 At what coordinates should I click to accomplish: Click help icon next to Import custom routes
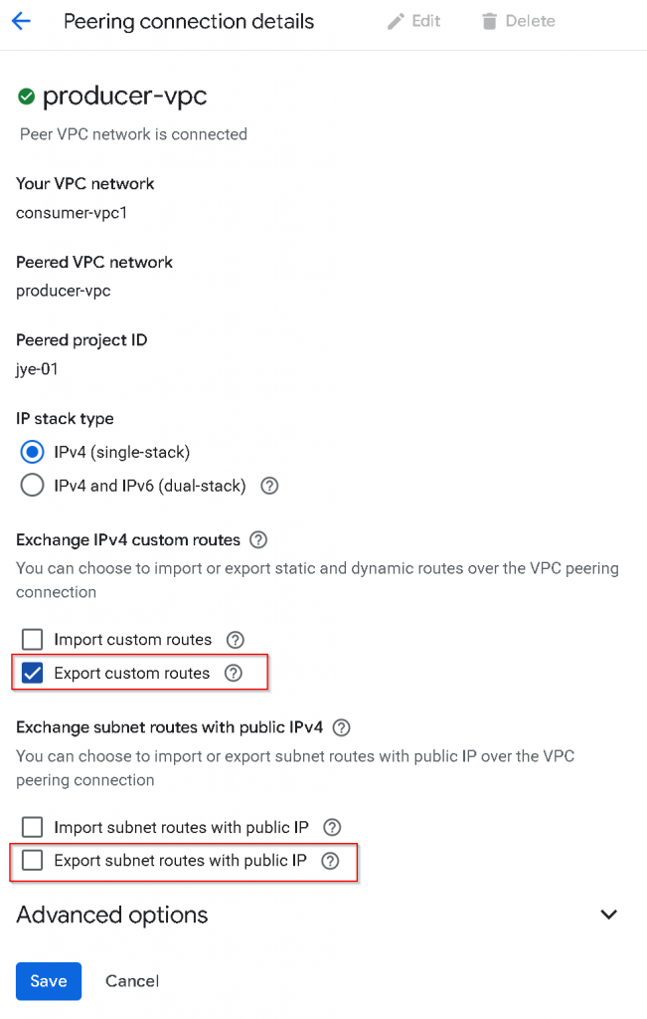pyautogui.click(x=236, y=640)
